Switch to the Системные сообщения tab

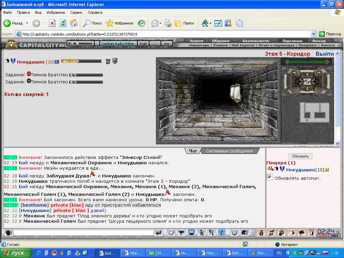tap(229, 151)
